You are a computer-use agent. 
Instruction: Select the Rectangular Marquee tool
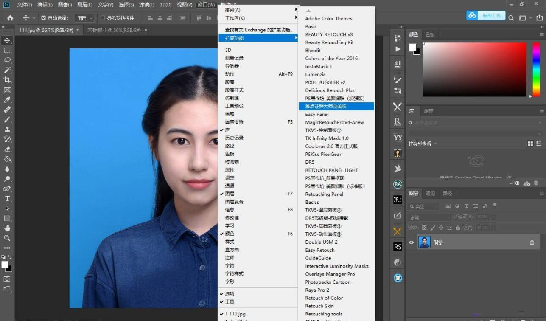click(x=7, y=50)
